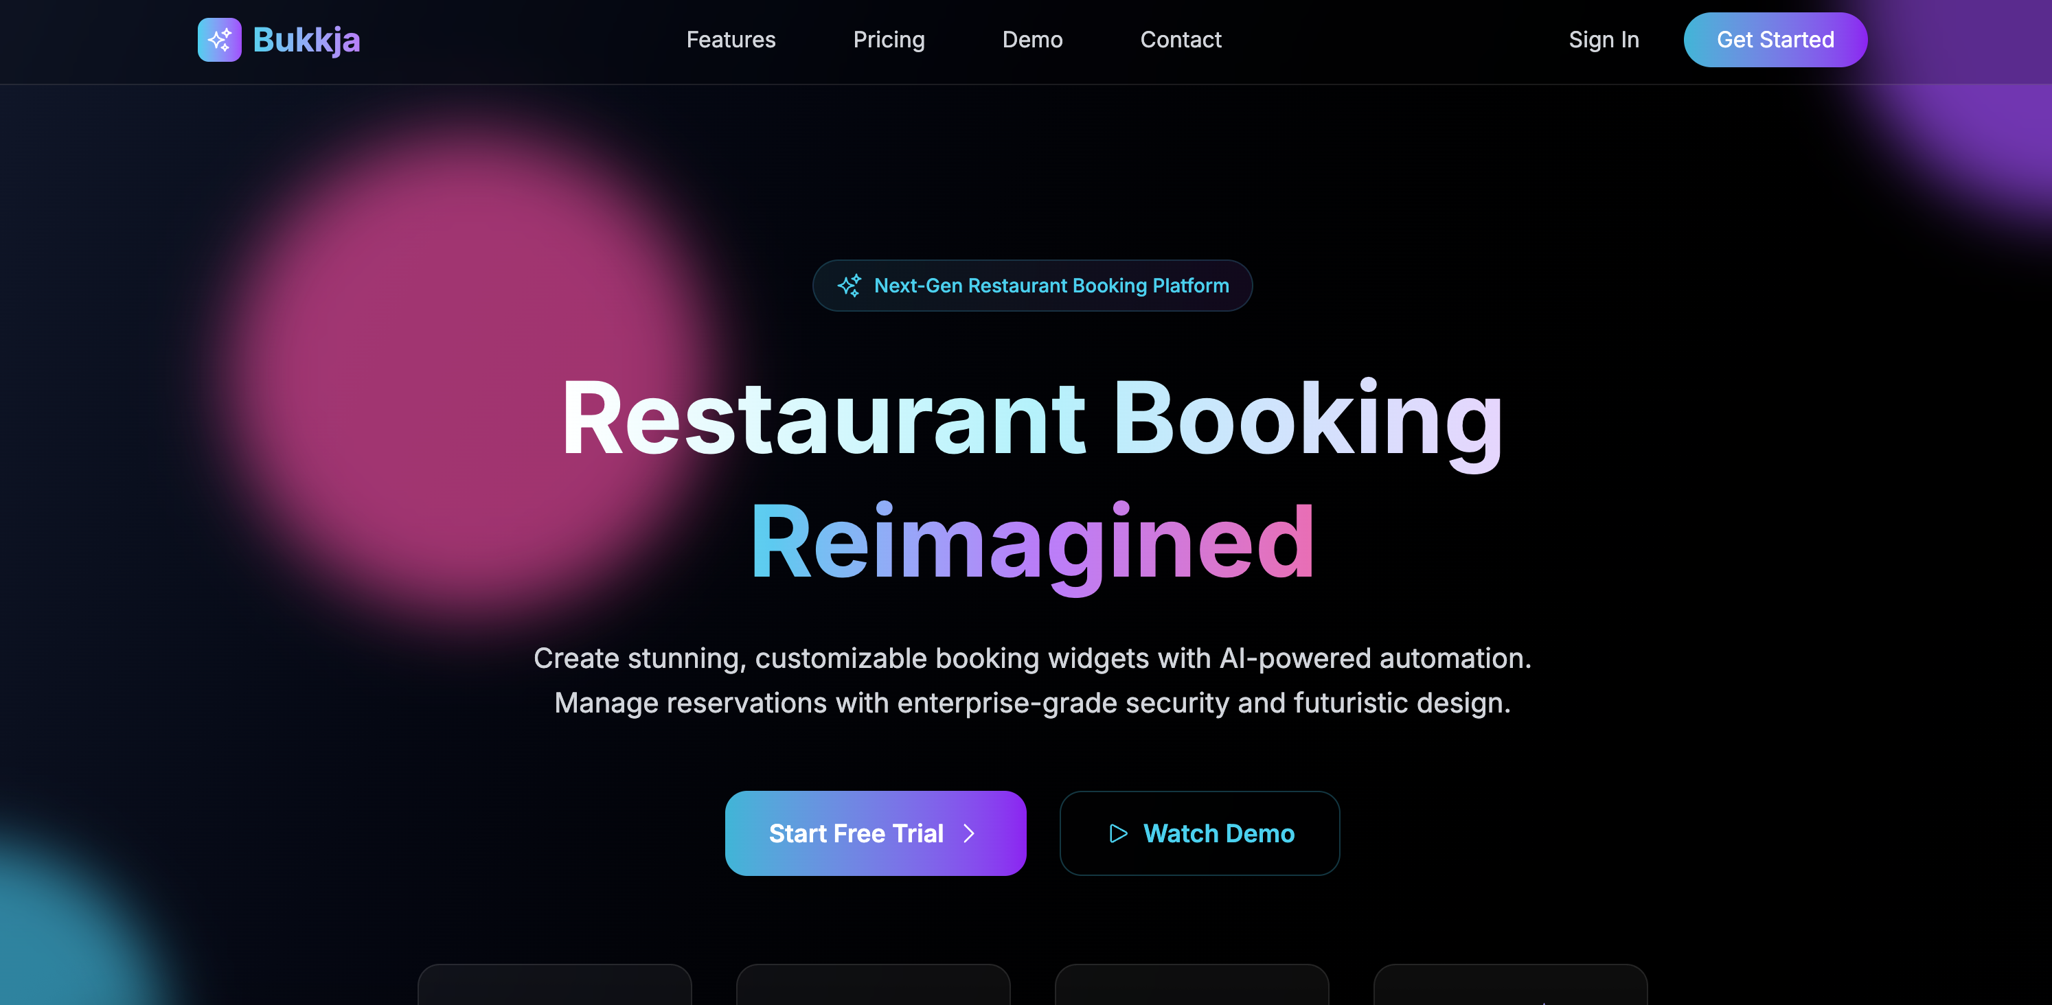Viewport: 2052px width, 1005px height.
Task: Click the third feature card at bottom
Action: 1192,985
